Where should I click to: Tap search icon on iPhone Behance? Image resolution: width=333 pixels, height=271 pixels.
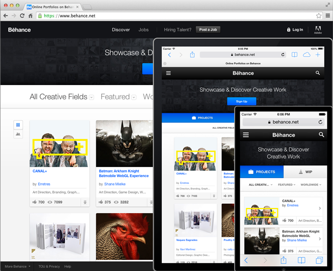click(321, 134)
